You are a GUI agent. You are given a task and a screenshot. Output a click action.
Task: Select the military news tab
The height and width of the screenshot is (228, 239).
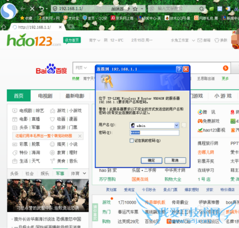coord(60,174)
